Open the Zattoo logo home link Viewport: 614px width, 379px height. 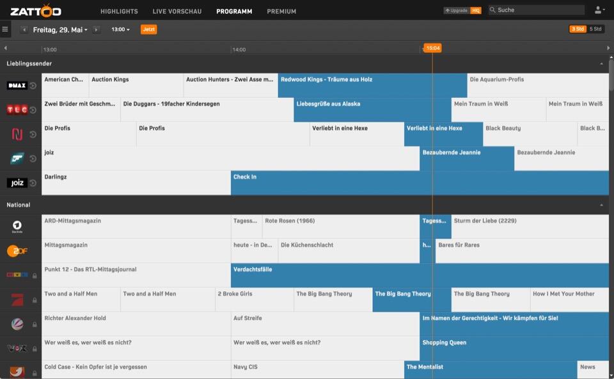[x=36, y=11]
